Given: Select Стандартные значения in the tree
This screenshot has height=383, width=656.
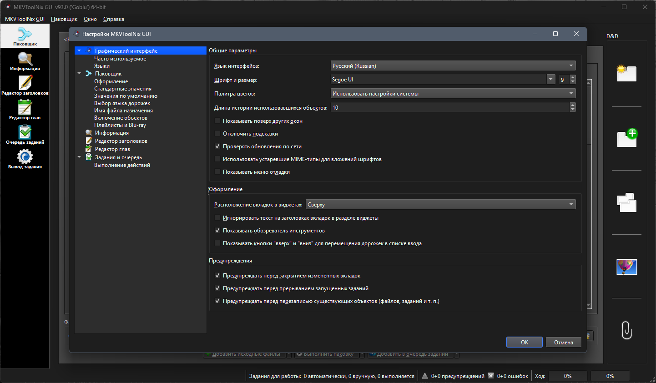Looking at the screenshot, I should click(x=123, y=89).
